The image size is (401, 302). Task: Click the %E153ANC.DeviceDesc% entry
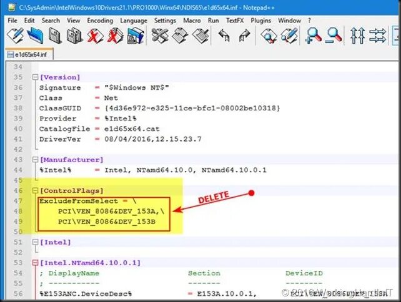pyautogui.click(x=86, y=294)
